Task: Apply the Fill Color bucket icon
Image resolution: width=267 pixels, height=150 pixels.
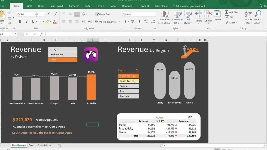Action: (x=47, y=22)
